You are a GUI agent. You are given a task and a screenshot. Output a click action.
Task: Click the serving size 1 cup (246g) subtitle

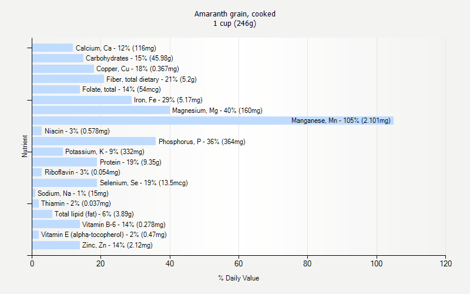click(x=234, y=24)
